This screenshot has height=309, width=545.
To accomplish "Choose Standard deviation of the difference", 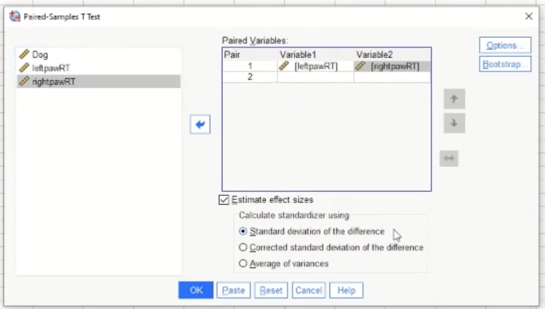I will click(243, 231).
